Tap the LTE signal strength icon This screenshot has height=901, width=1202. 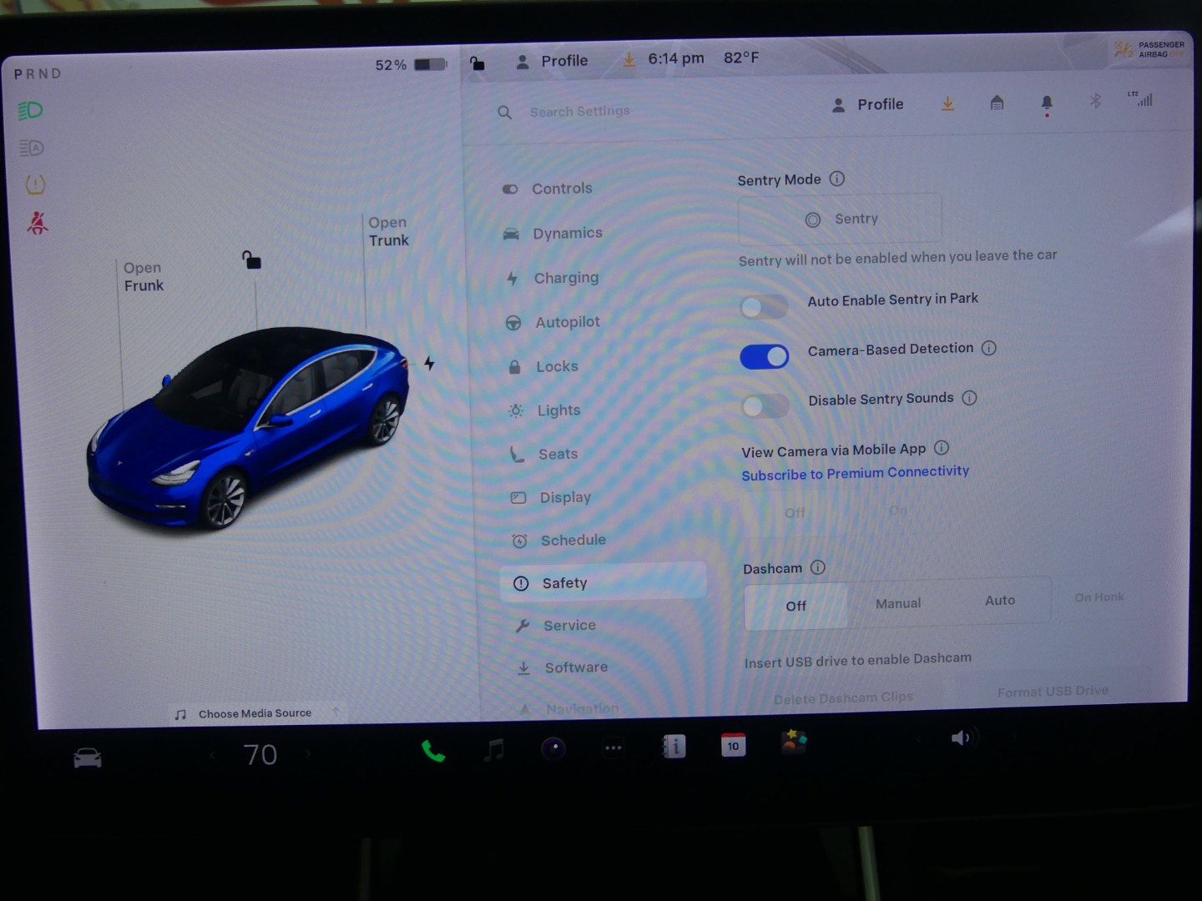1140,98
